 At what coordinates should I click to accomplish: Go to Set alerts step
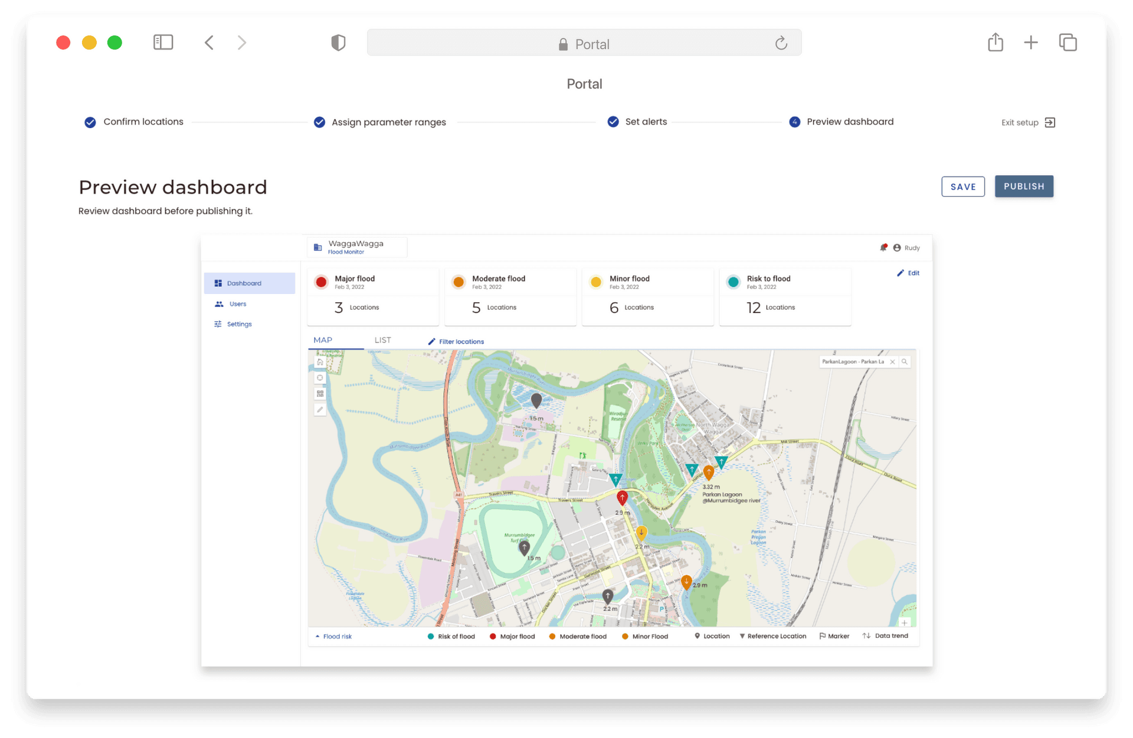(637, 122)
